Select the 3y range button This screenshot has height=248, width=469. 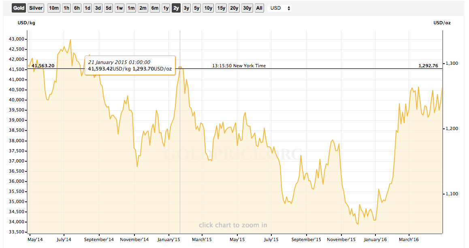186,8
